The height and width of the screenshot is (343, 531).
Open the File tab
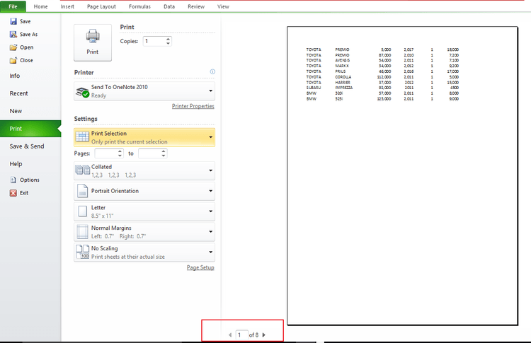13,6
